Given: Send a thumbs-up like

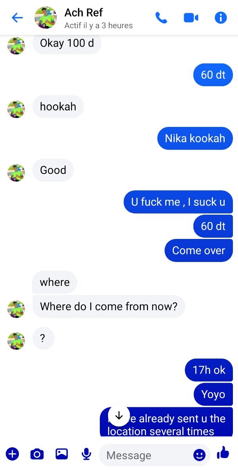Looking at the screenshot, I should point(223,453).
